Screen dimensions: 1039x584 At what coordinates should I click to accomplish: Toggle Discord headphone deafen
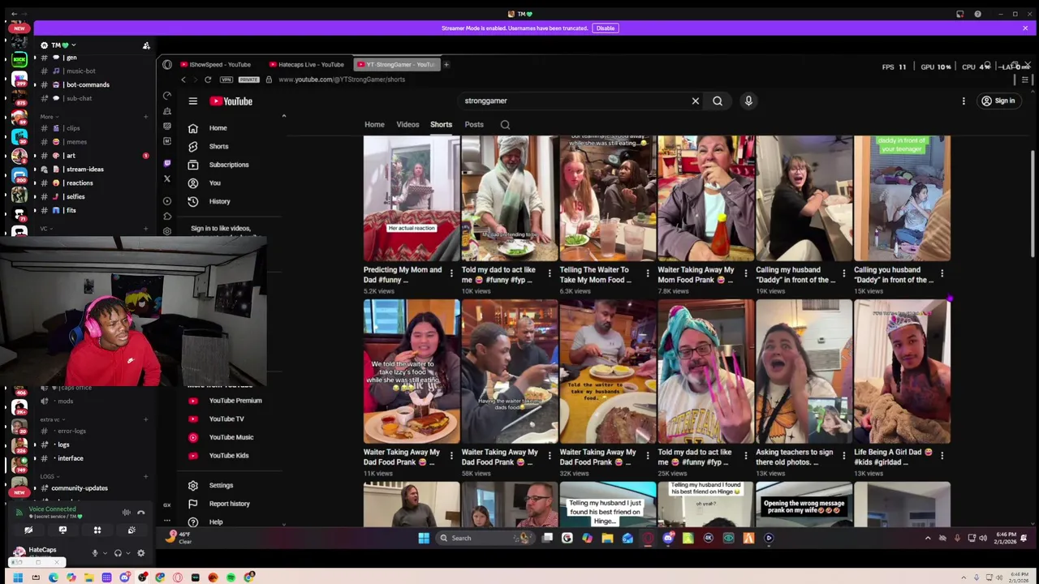click(118, 553)
